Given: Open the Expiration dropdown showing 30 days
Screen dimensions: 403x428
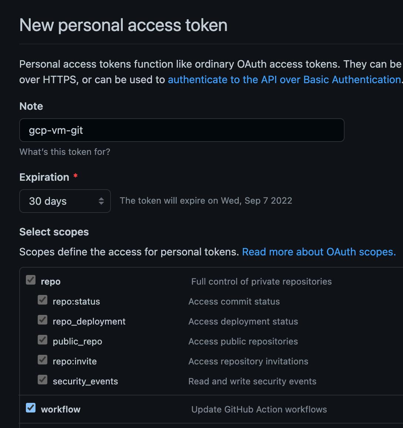Looking at the screenshot, I should coord(65,201).
